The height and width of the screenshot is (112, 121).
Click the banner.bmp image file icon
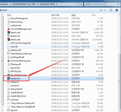(x=9, y=22)
